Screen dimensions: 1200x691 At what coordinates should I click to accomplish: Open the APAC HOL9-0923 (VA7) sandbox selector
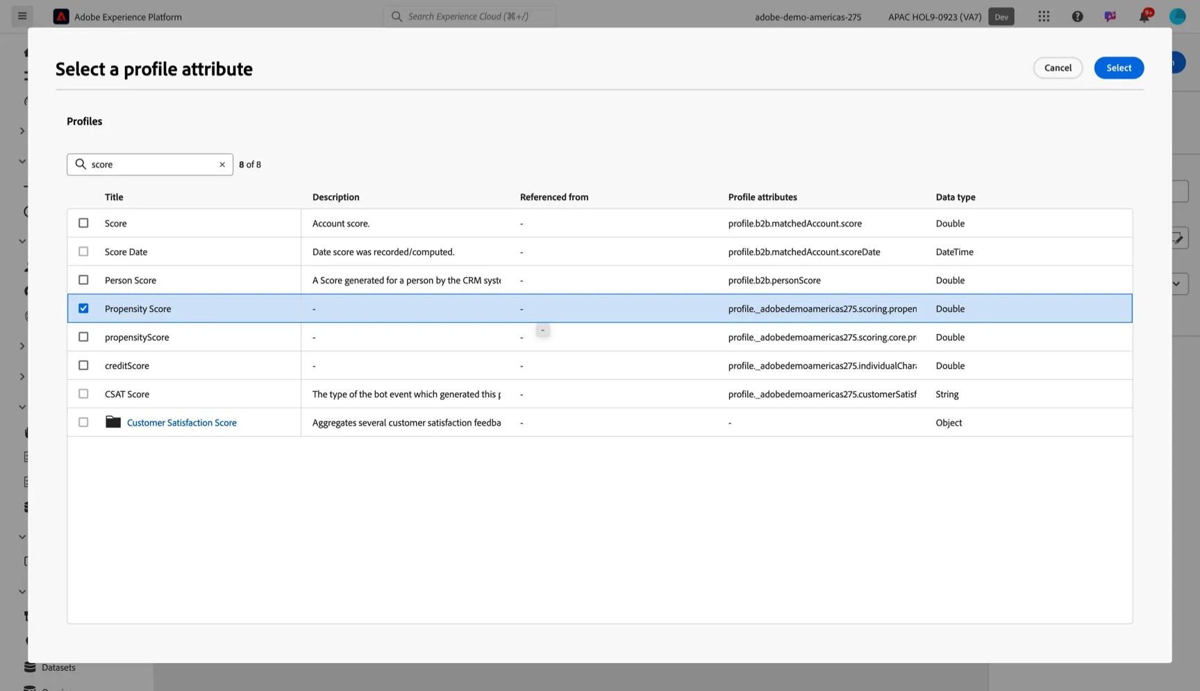pos(935,17)
